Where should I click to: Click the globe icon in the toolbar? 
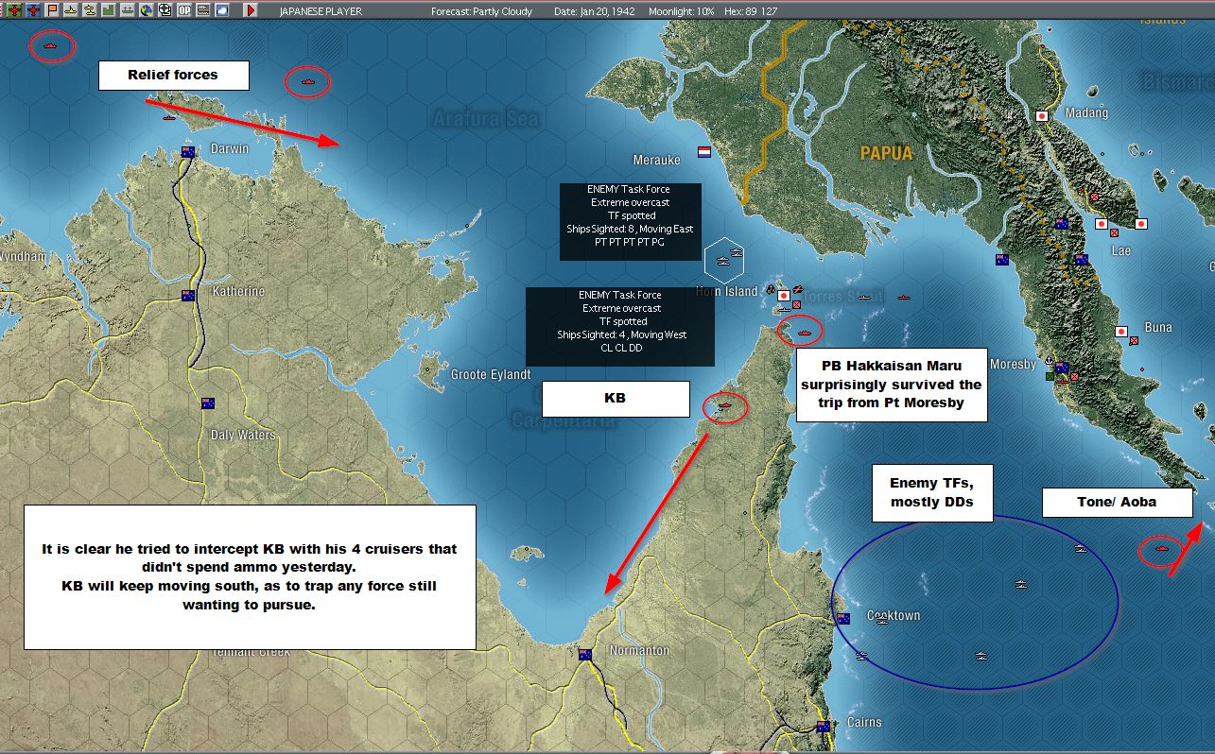tap(146, 10)
